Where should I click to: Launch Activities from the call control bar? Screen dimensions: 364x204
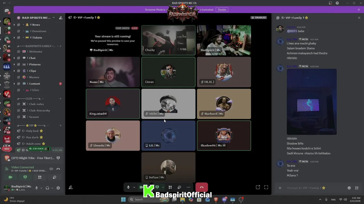170,187
